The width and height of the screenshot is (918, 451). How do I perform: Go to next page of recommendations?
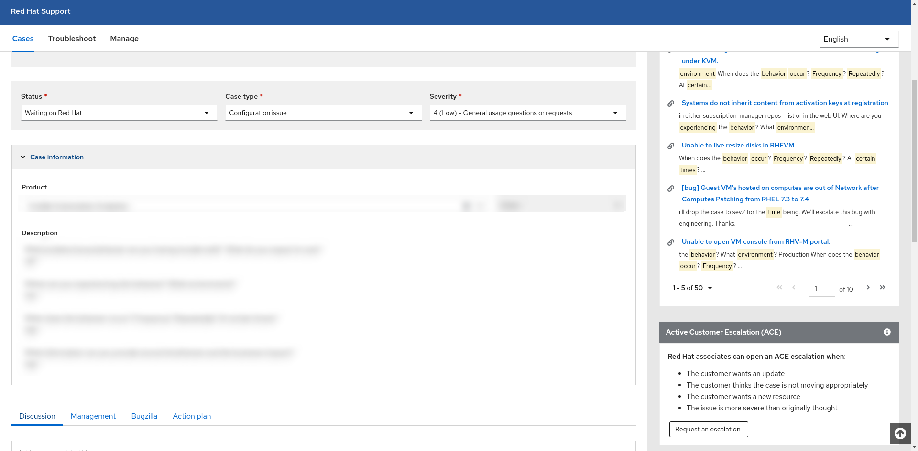pos(868,287)
